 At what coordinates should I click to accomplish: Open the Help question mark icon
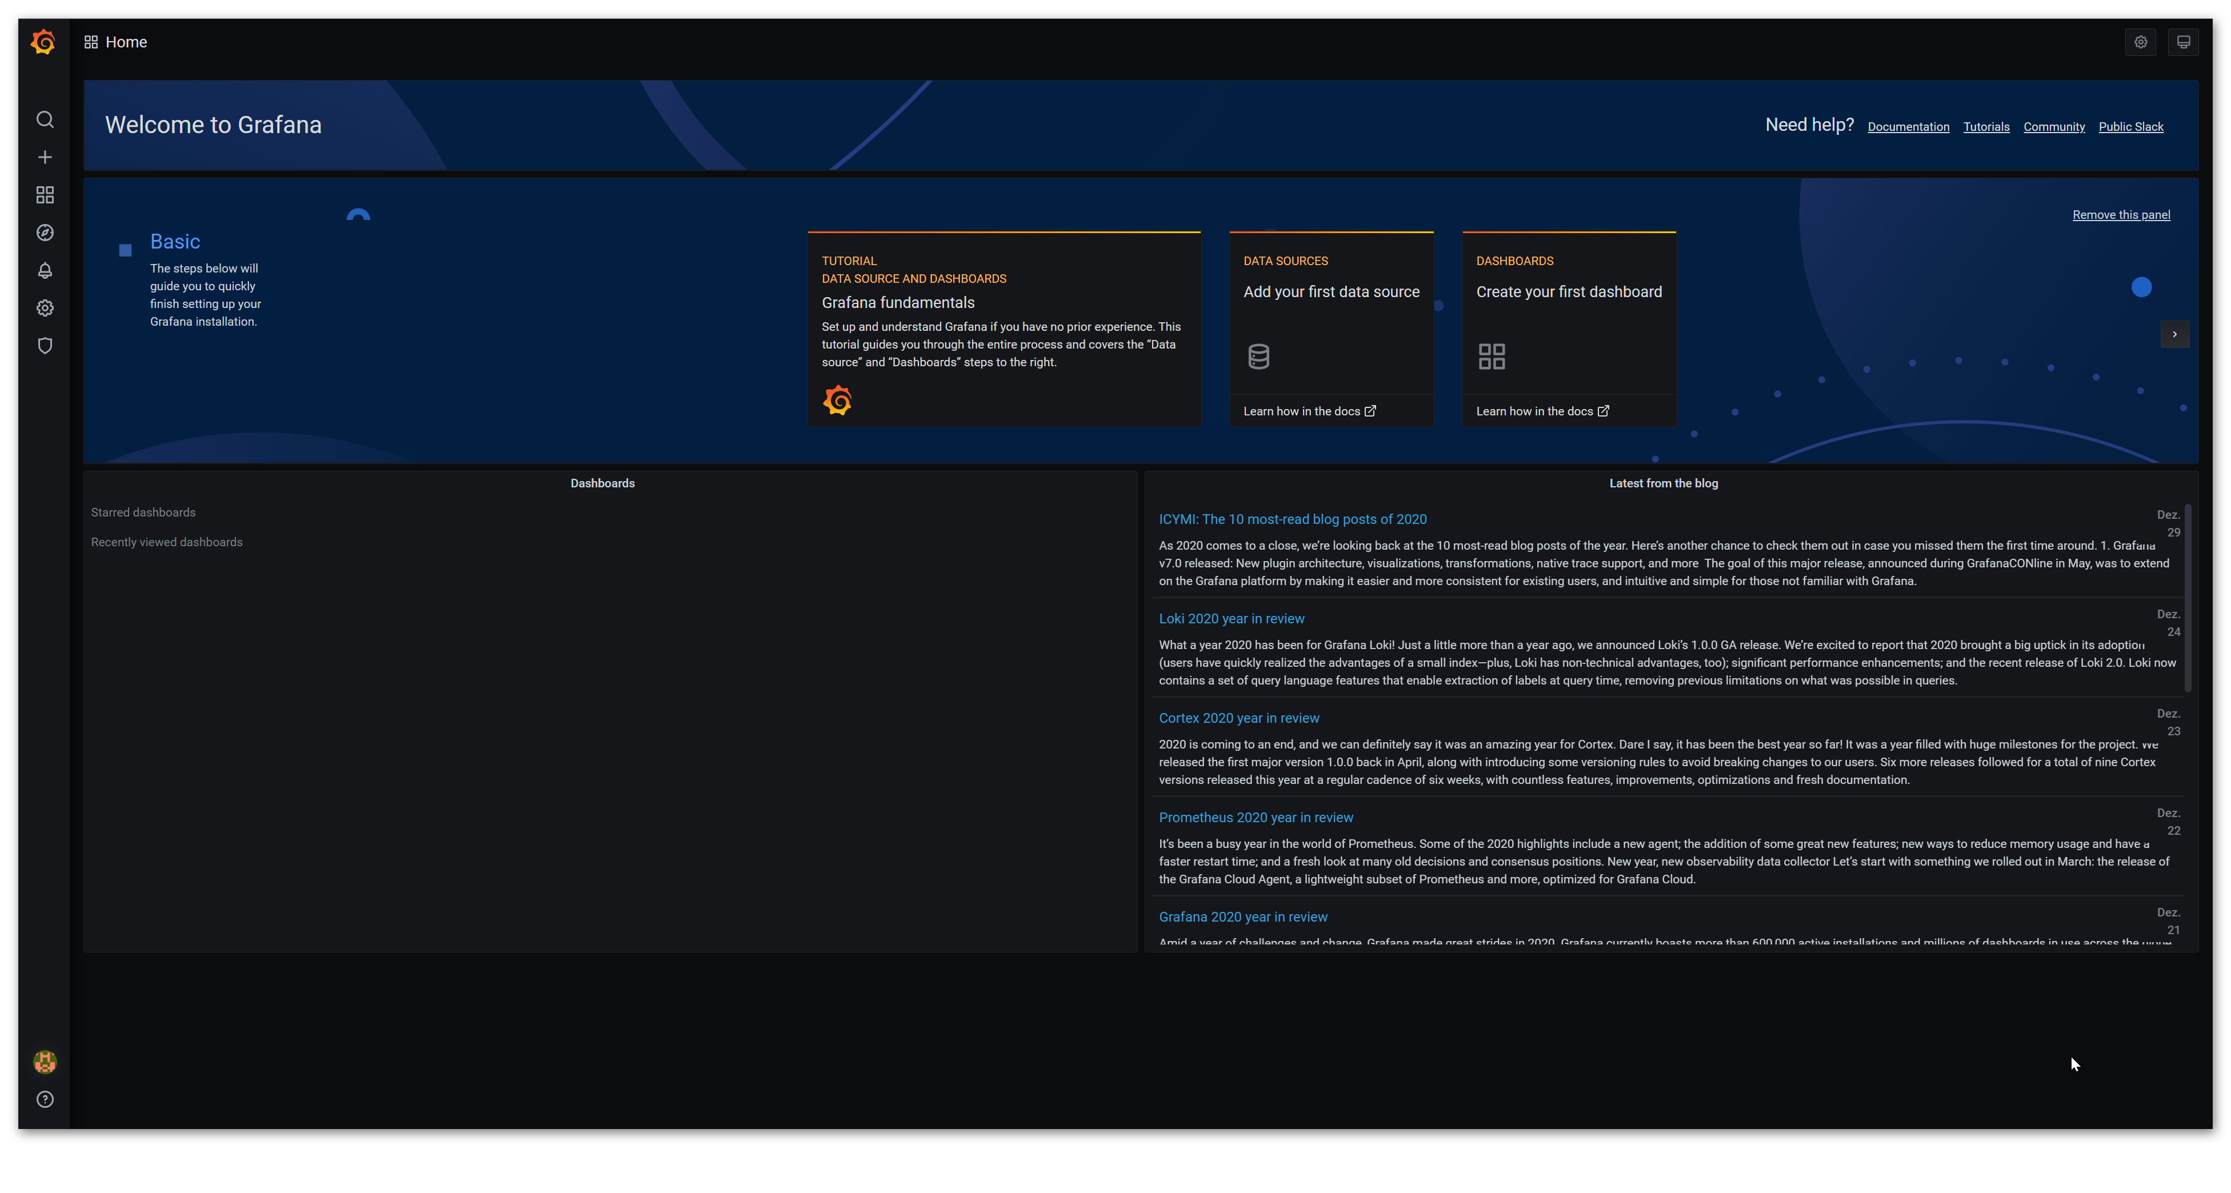(x=45, y=1099)
